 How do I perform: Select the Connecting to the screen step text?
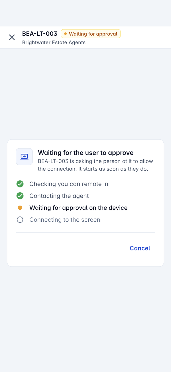(x=65, y=220)
